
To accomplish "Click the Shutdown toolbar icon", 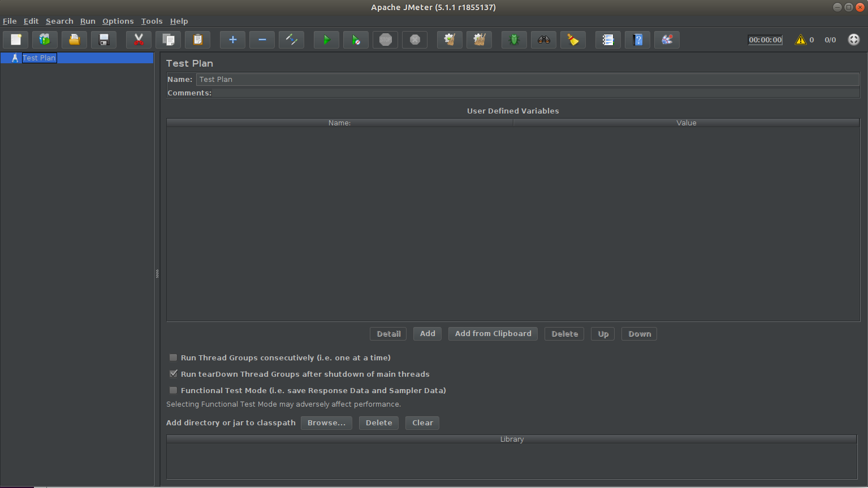I will click(415, 40).
